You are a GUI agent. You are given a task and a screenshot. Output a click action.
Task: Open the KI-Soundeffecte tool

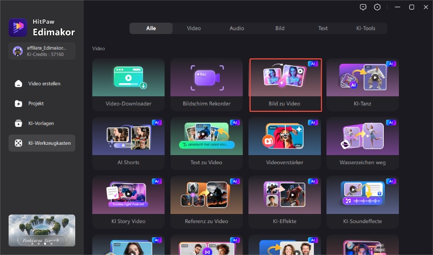pyautogui.click(x=363, y=203)
